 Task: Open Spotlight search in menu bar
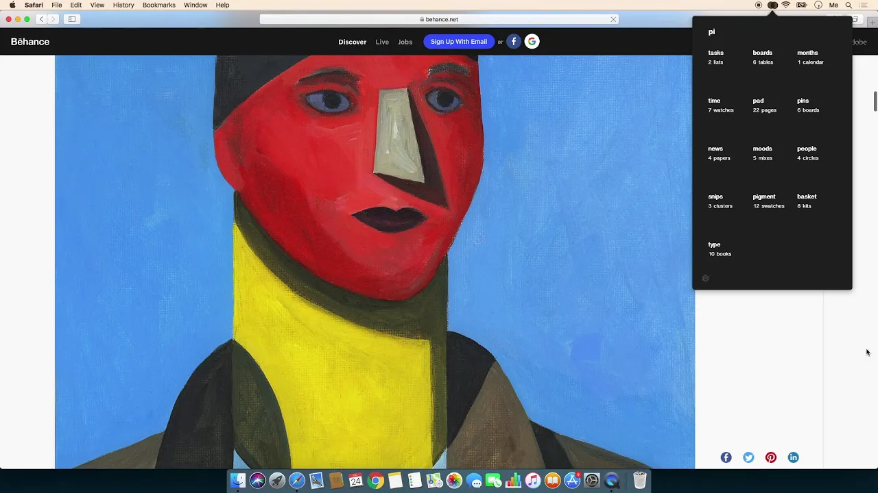pyautogui.click(x=849, y=5)
